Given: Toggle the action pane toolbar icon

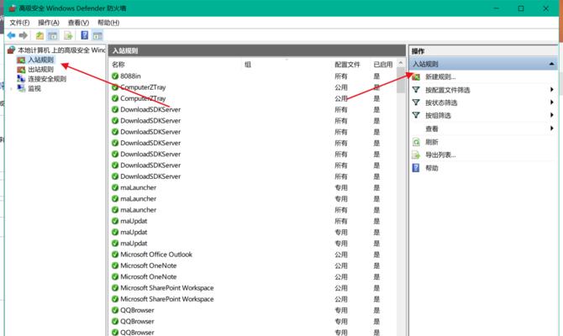Looking at the screenshot, I should [x=97, y=35].
